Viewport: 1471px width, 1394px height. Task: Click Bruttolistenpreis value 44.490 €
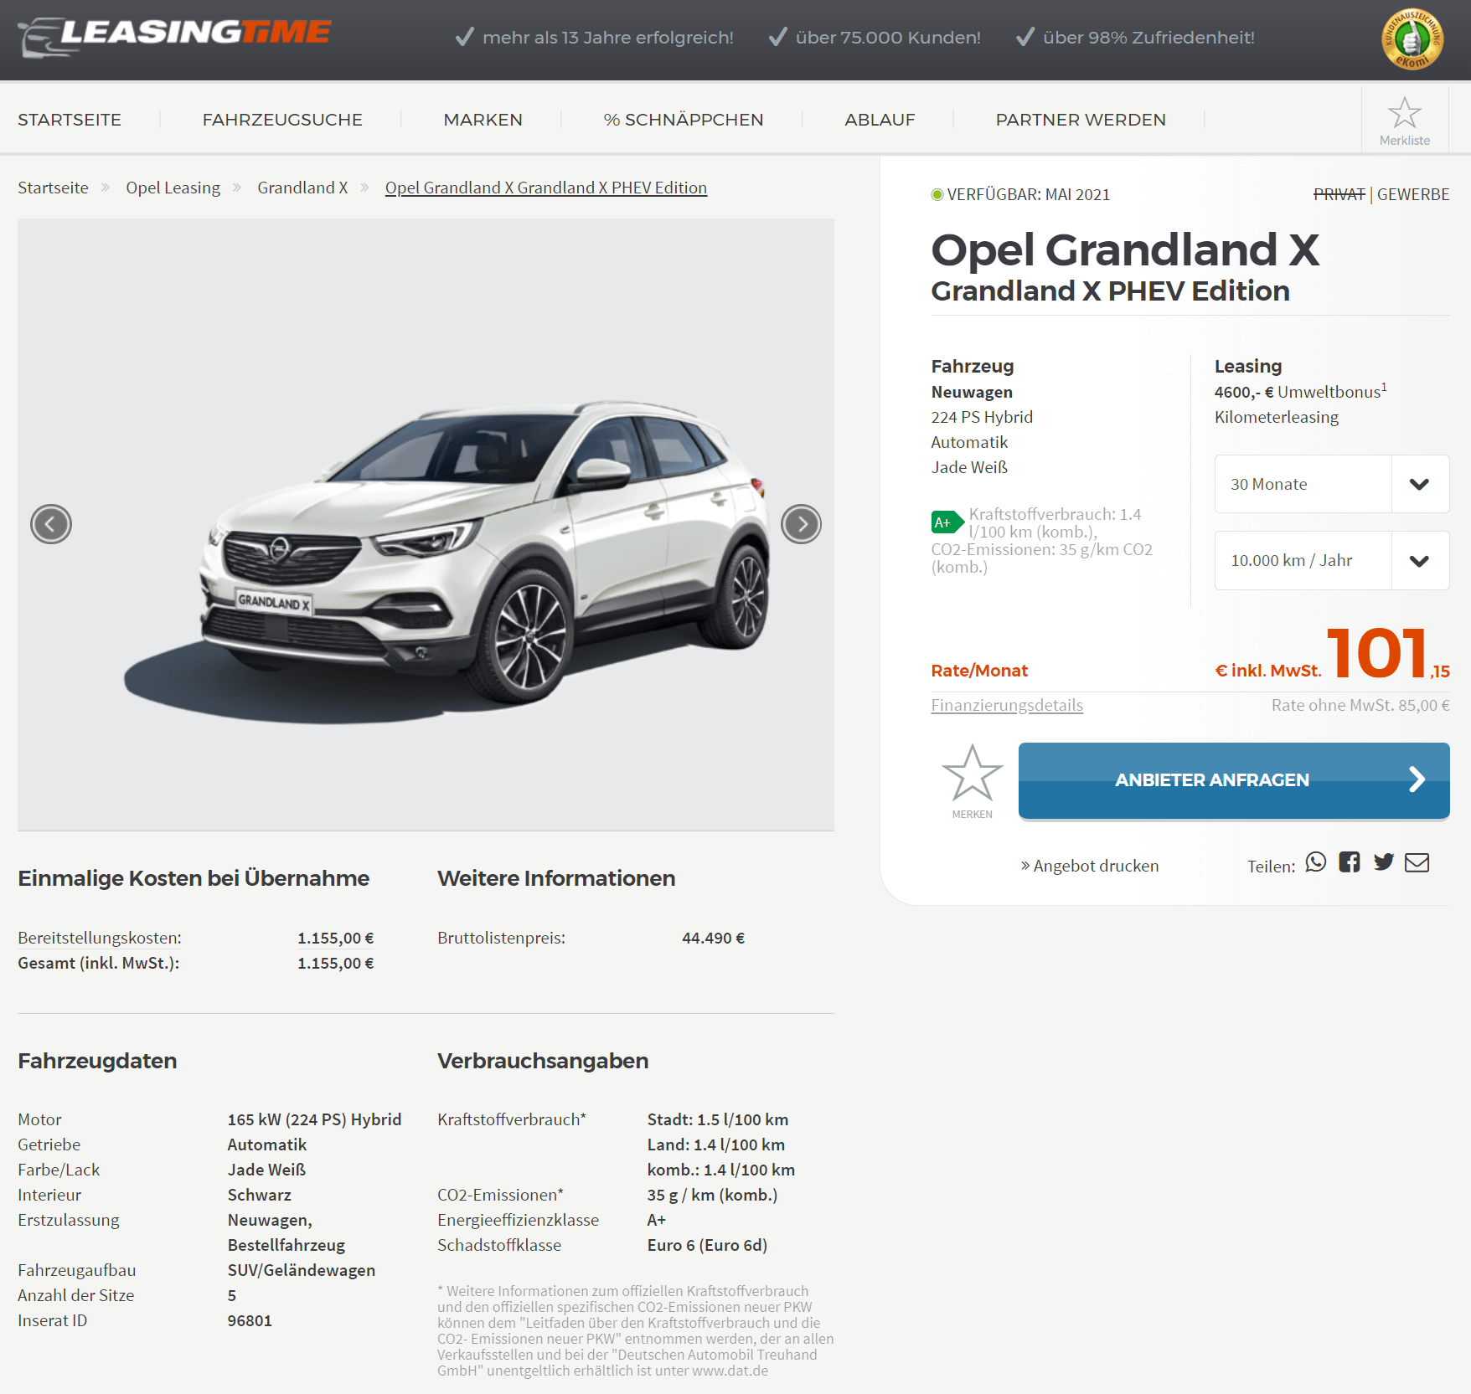(713, 938)
